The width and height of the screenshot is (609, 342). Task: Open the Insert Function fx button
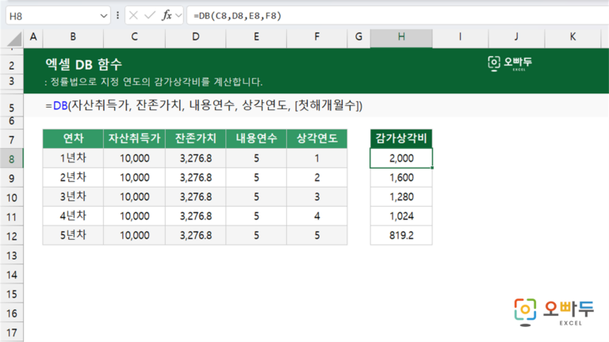tap(167, 16)
